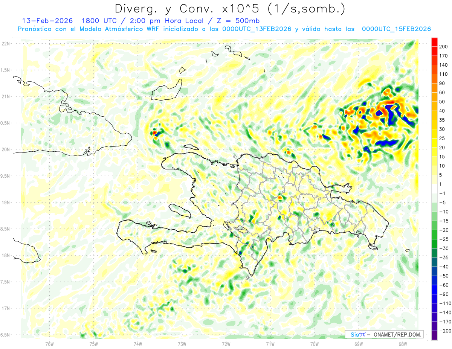
Task: Click the 7.5N latitude label
Action: click(5, 282)
